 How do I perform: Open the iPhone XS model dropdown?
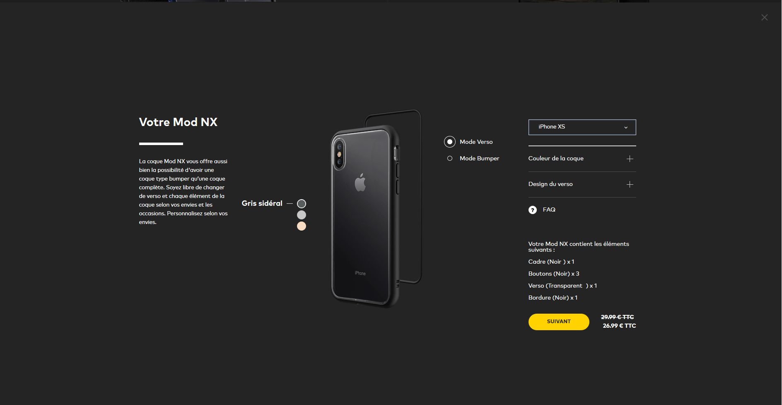pos(582,127)
